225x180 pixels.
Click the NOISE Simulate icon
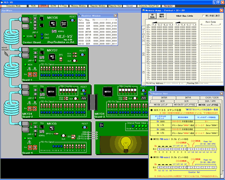[x=6, y=53]
